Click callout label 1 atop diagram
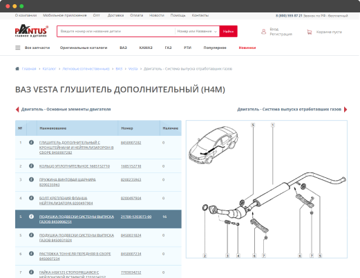Viewport: 360px width, 278px height. [x=273, y=125]
